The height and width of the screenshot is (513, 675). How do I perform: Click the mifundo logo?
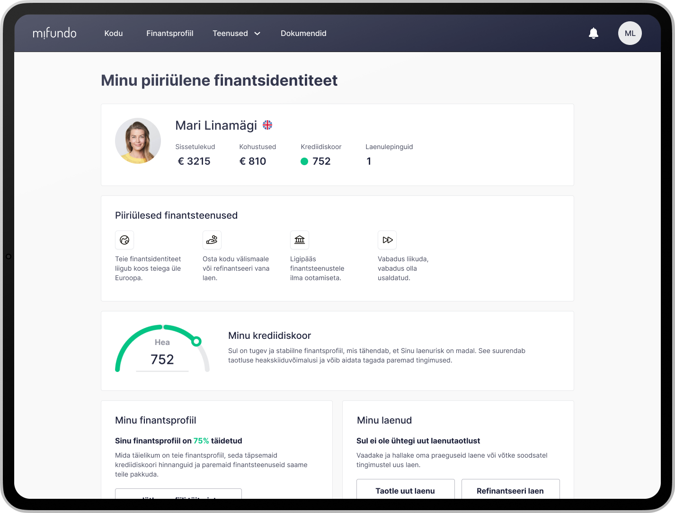[54, 33]
